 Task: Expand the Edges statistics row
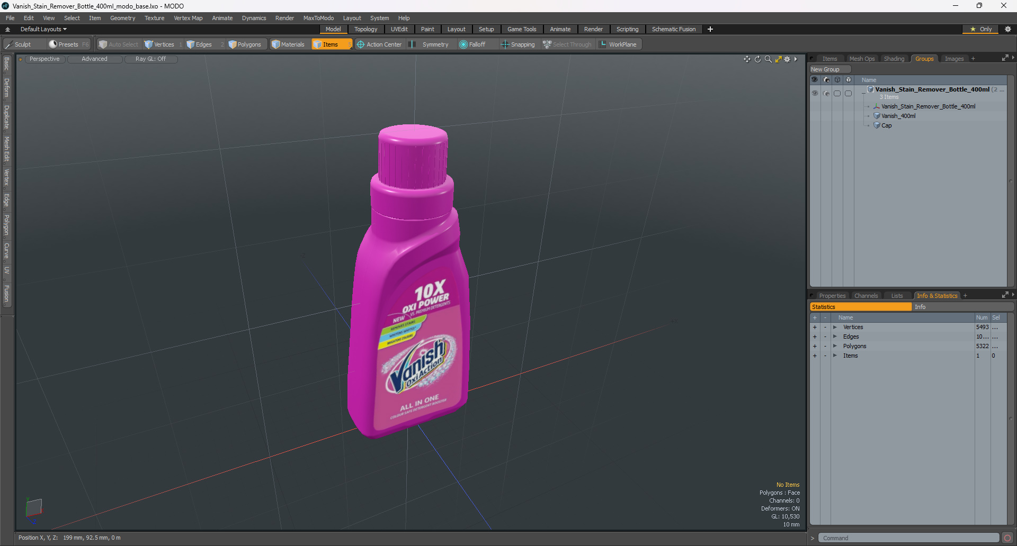[x=835, y=336]
